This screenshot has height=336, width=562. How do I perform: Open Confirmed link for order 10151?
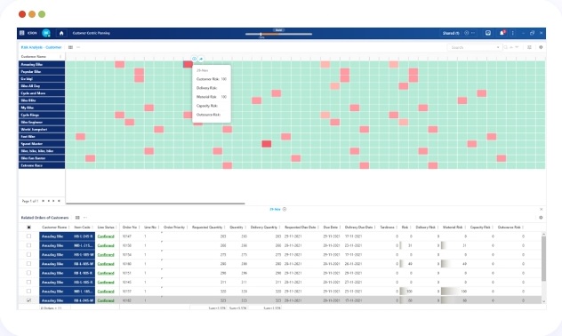point(106,273)
